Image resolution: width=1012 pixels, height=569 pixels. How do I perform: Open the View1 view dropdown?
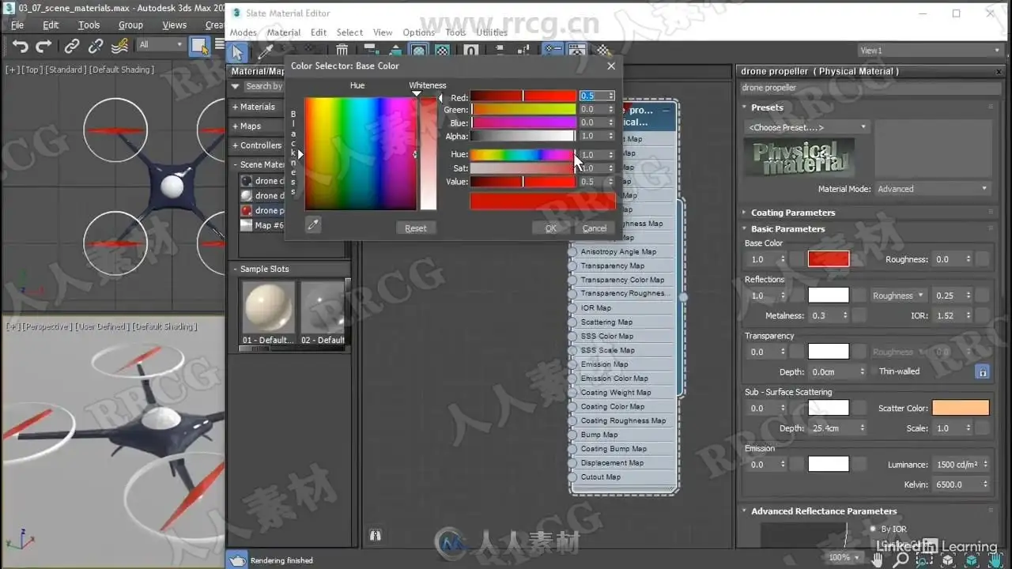930,51
